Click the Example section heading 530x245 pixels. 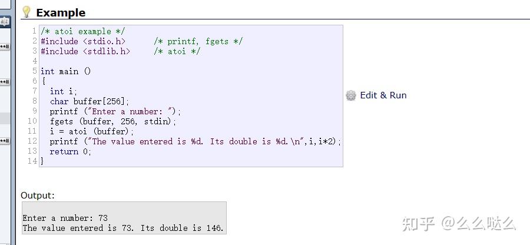pyautogui.click(x=60, y=12)
